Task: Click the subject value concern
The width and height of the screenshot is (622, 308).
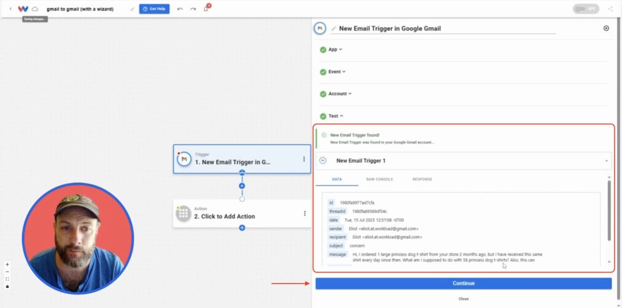Action: point(357,246)
